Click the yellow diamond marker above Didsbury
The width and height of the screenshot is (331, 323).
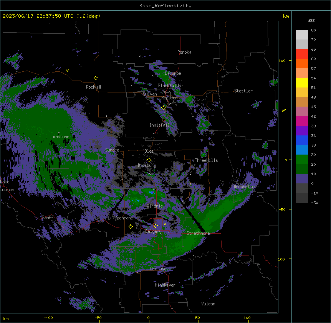point(149,160)
